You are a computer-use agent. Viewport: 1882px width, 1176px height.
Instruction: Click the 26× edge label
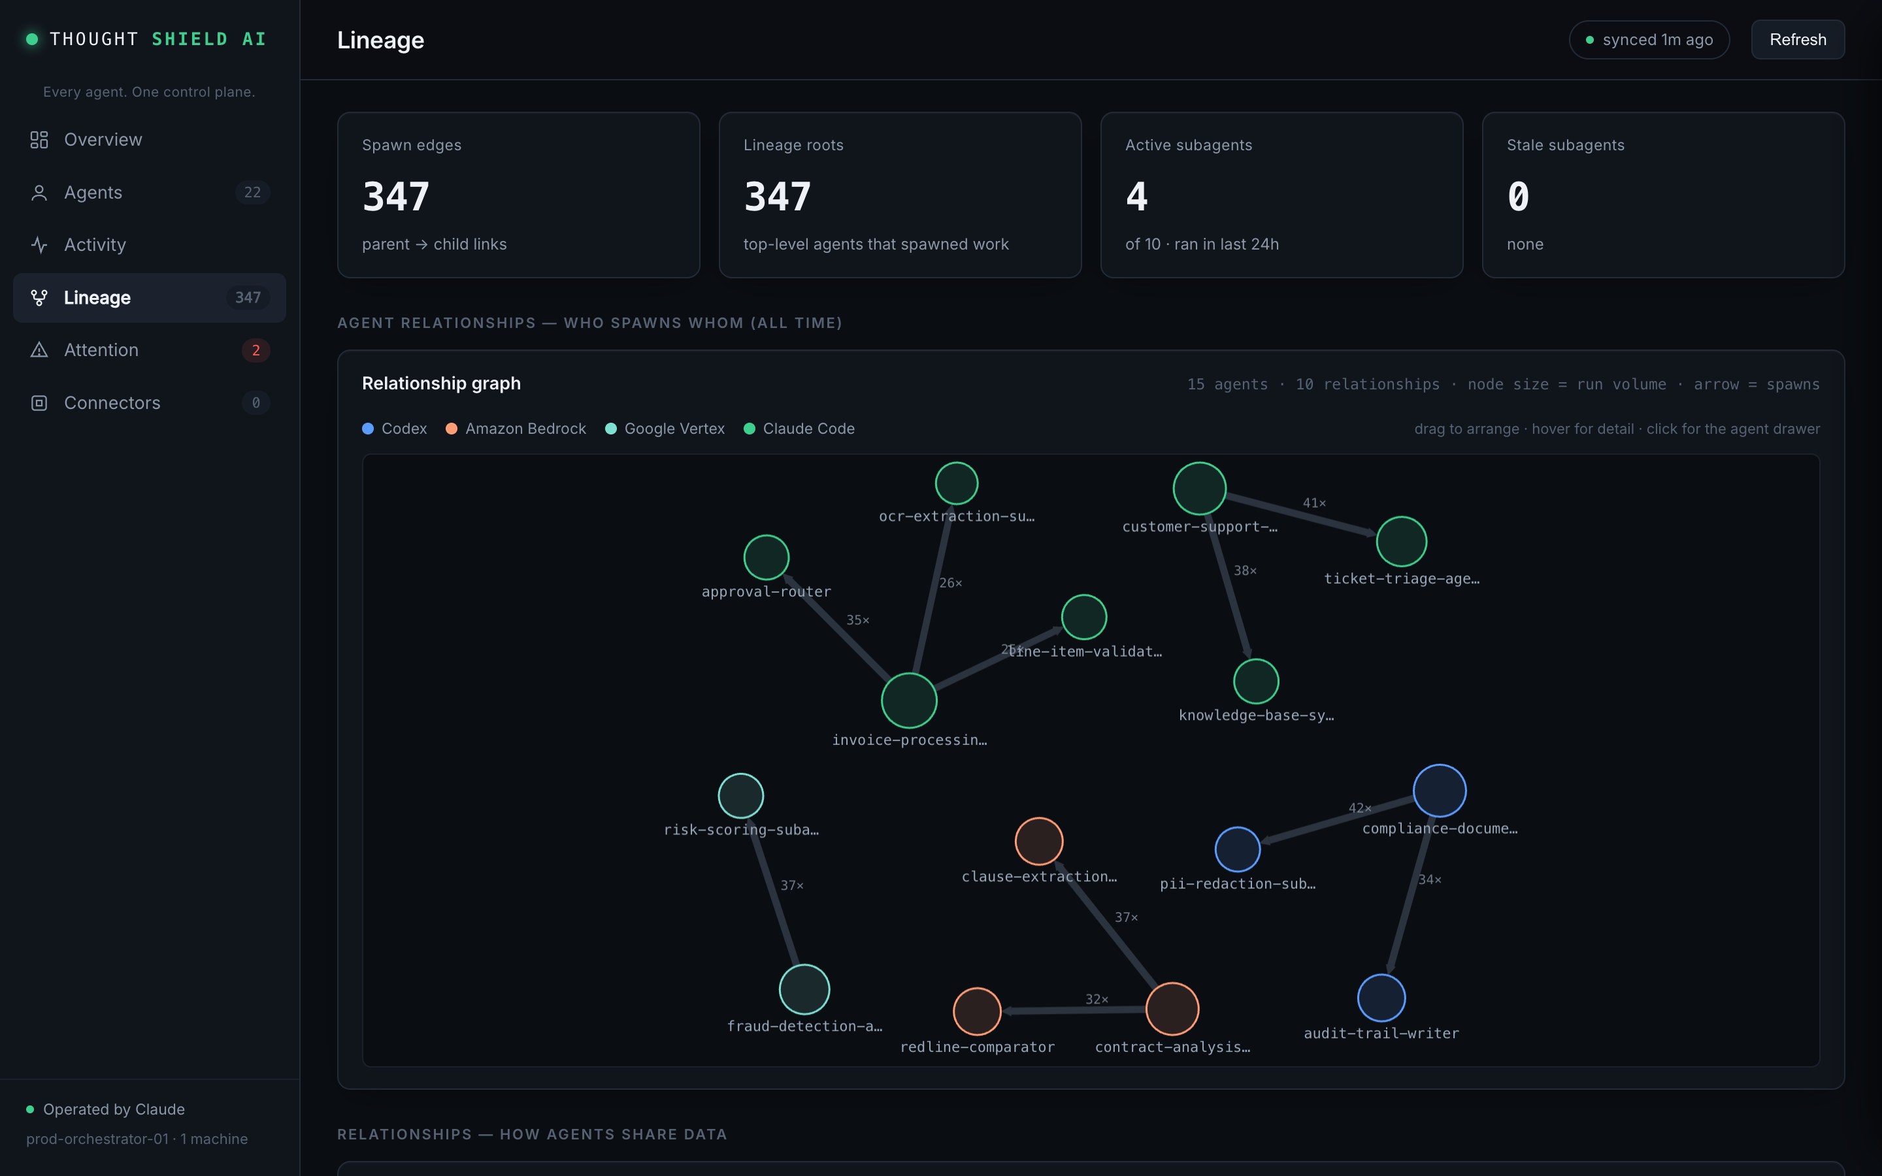(x=950, y=583)
